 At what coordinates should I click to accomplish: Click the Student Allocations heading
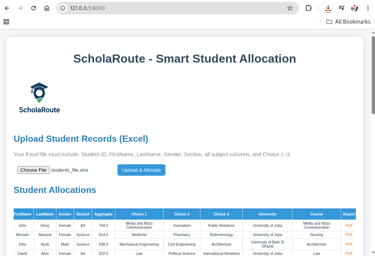(55, 190)
